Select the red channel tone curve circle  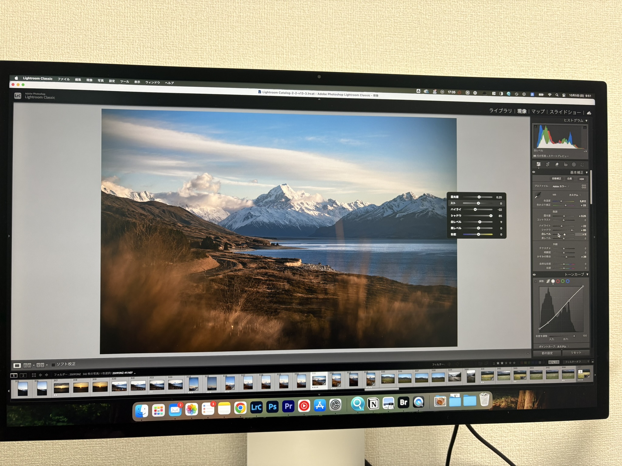pos(558,281)
